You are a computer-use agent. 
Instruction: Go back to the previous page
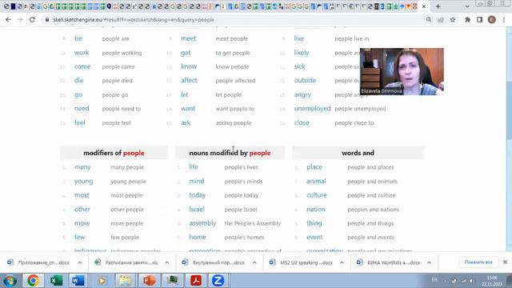pos(8,19)
